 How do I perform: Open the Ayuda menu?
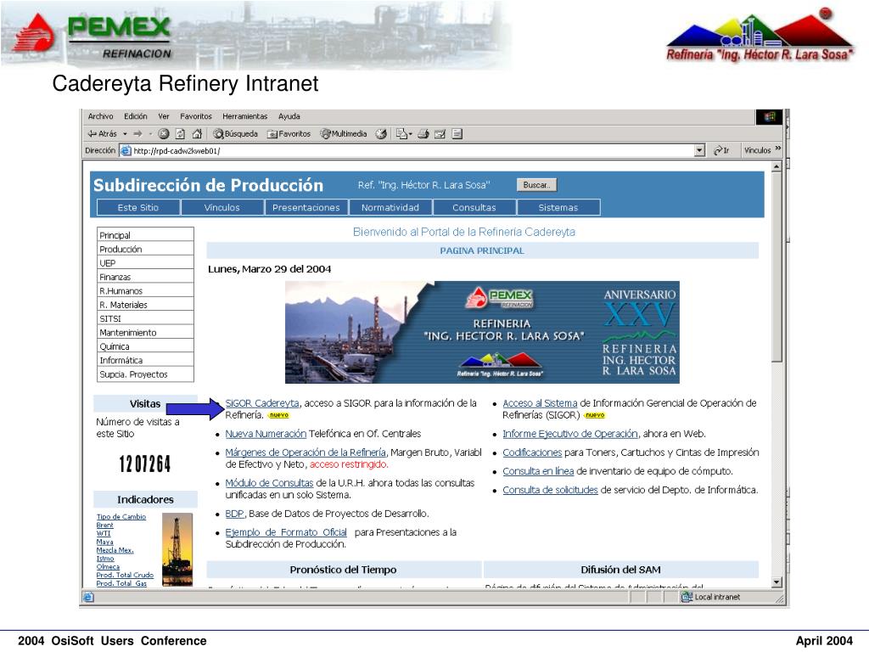[289, 116]
